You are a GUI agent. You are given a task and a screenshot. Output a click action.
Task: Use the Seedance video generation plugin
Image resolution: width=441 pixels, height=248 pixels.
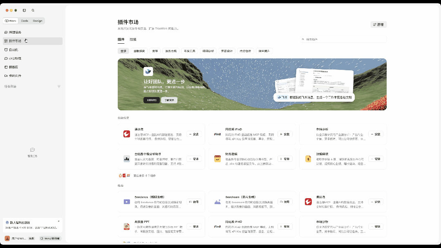pos(194,202)
